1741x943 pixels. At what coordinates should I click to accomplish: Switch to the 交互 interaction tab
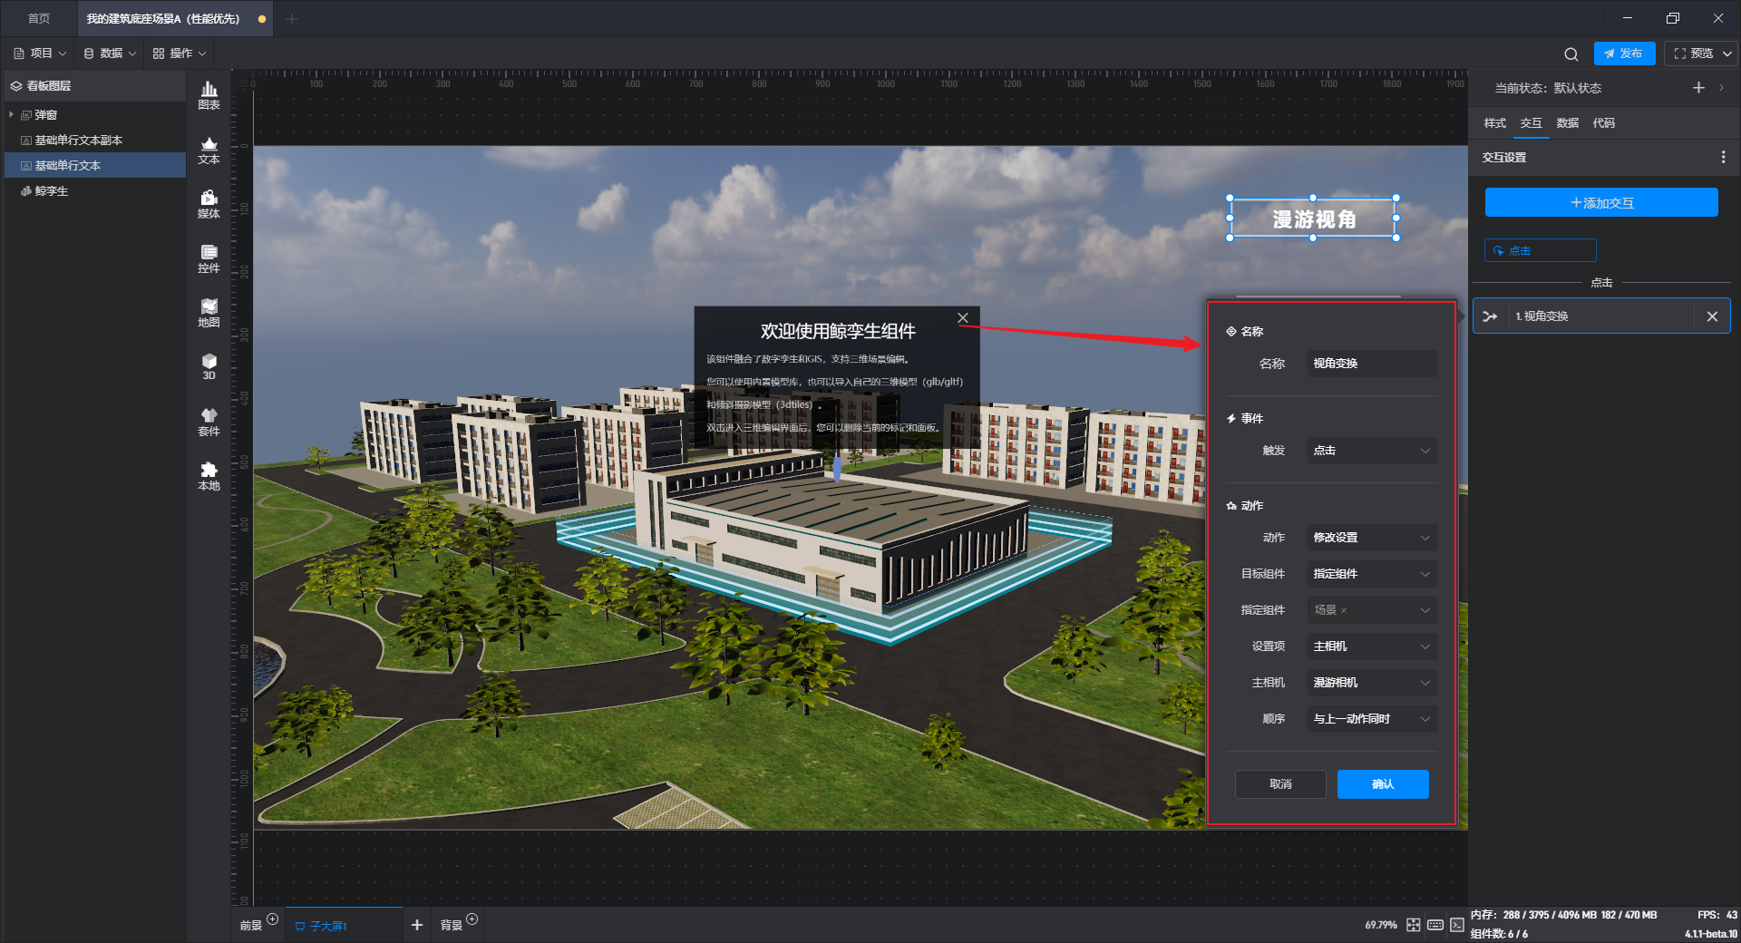click(x=1532, y=123)
